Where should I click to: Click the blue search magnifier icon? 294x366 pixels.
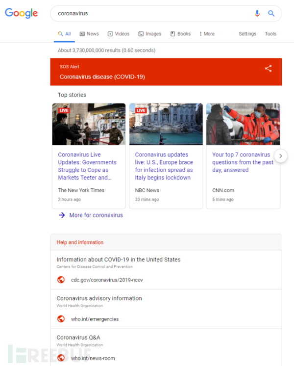271,14
